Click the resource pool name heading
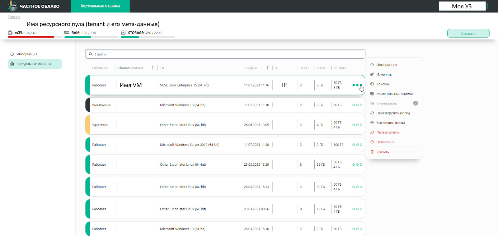This screenshot has height=236, width=498. point(93,24)
